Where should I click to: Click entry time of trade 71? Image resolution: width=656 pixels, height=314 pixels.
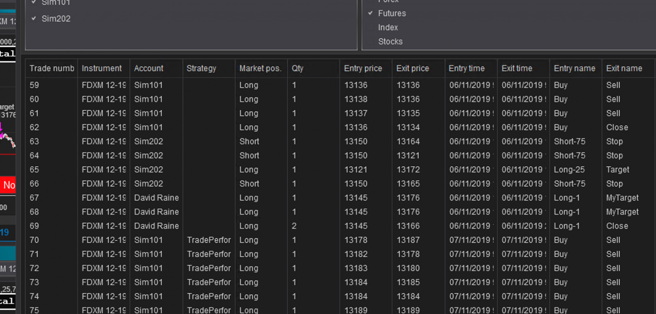pos(471,254)
